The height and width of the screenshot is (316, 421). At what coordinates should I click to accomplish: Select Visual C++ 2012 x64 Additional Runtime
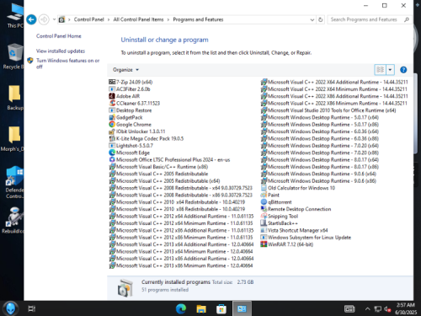(x=181, y=216)
